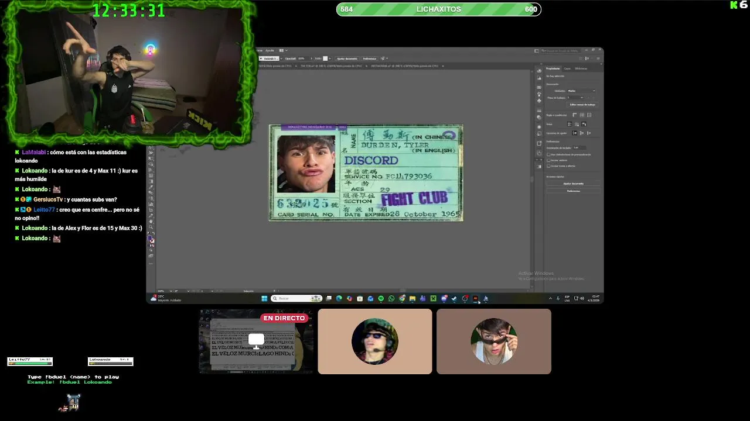Image resolution: width=750 pixels, height=421 pixels.
Task: Select snap to point icon in Opciones de ajuste
Action: pyautogui.click(x=575, y=133)
